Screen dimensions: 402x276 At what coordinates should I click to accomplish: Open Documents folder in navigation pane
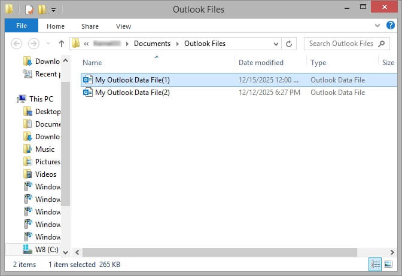click(x=42, y=124)
